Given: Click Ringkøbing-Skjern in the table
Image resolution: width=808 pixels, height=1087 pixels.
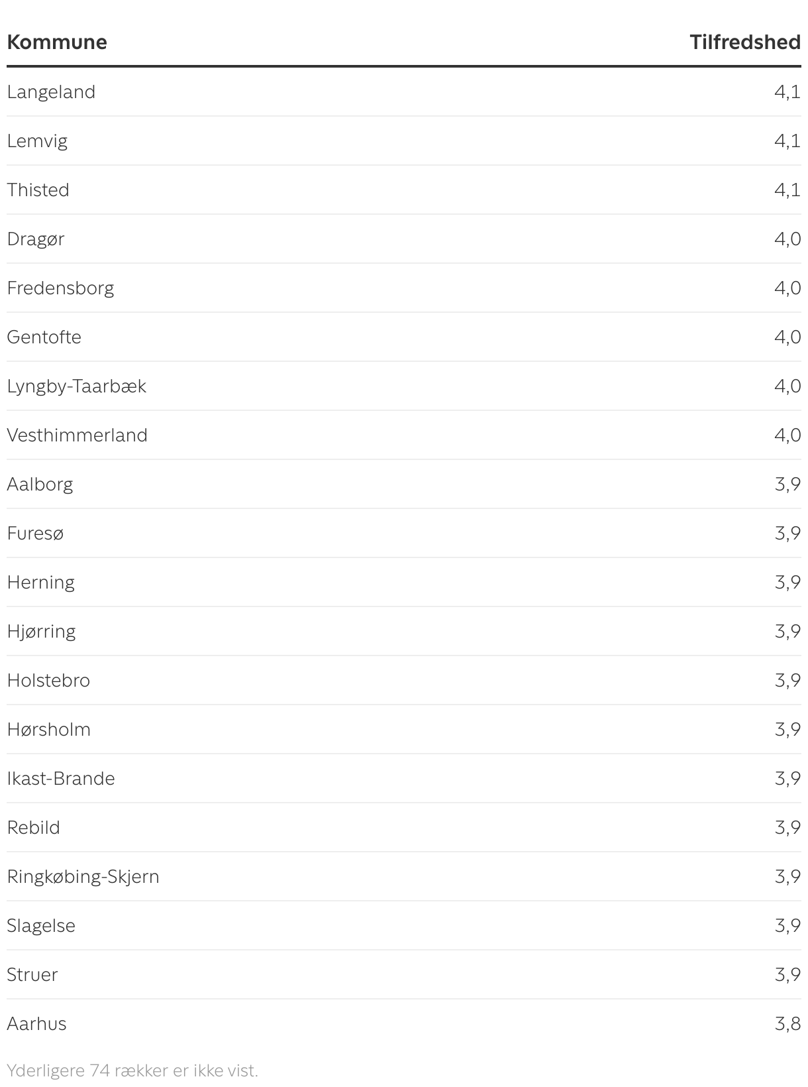Looking at the screenshot, I should coord(83,876).
